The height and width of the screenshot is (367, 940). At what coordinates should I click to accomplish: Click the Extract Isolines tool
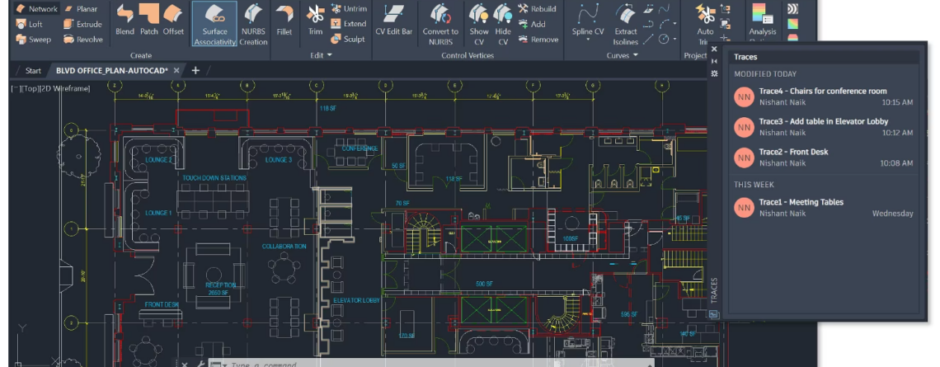pos(626,20)
